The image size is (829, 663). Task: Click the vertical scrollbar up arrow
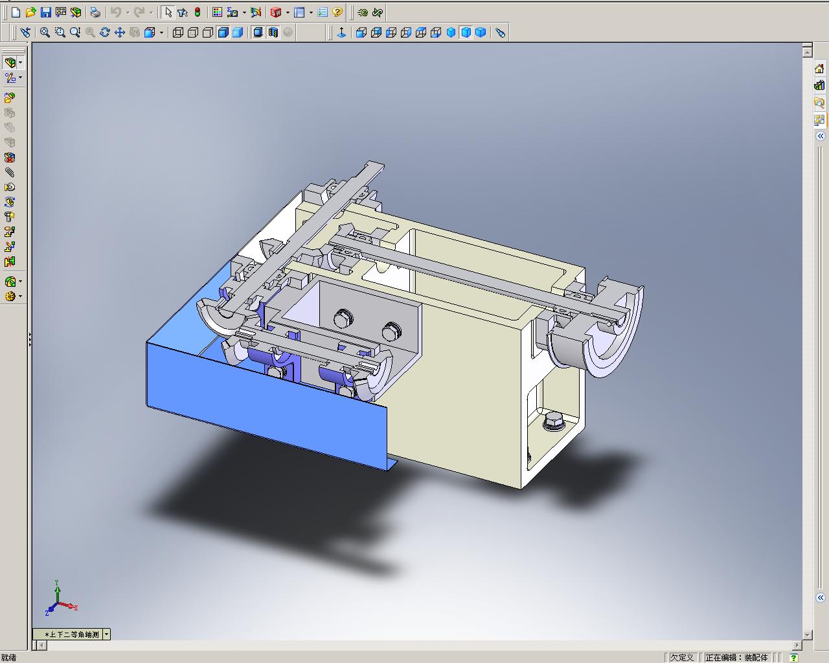[x=808, y=52]
